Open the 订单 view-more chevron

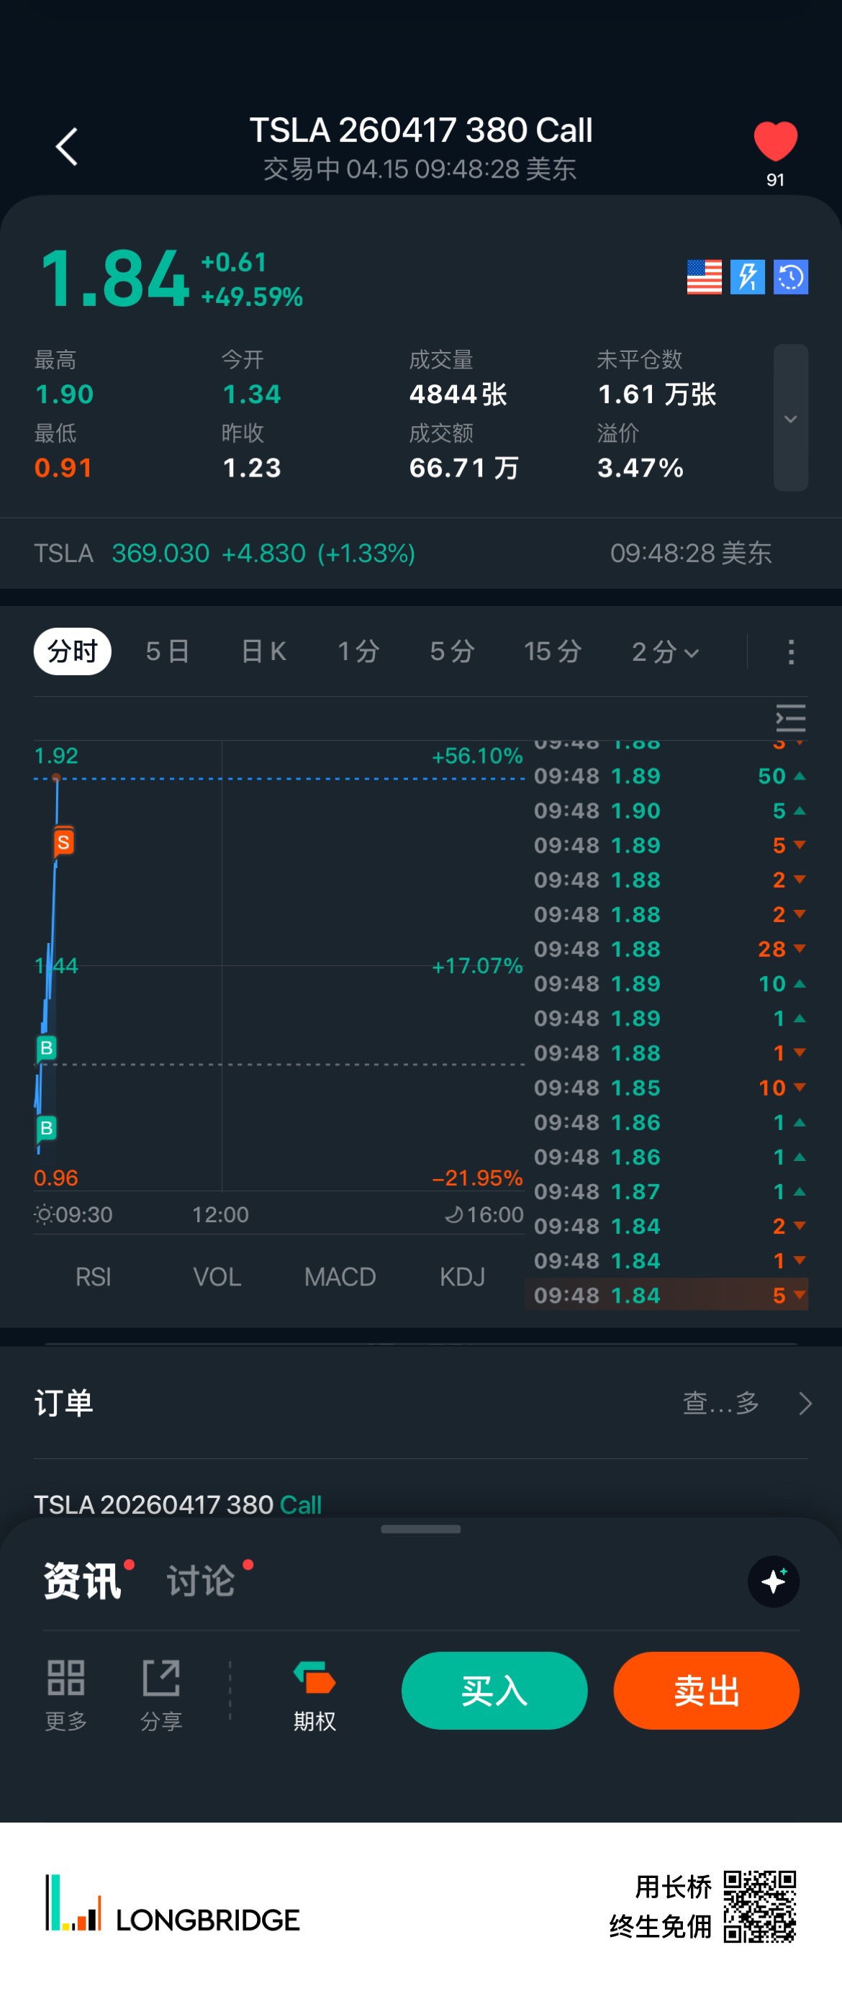[x=805, y=1403]
